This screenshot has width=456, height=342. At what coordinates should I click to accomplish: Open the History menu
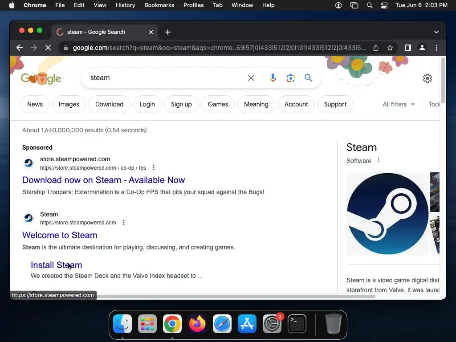(x=125, y=5)
